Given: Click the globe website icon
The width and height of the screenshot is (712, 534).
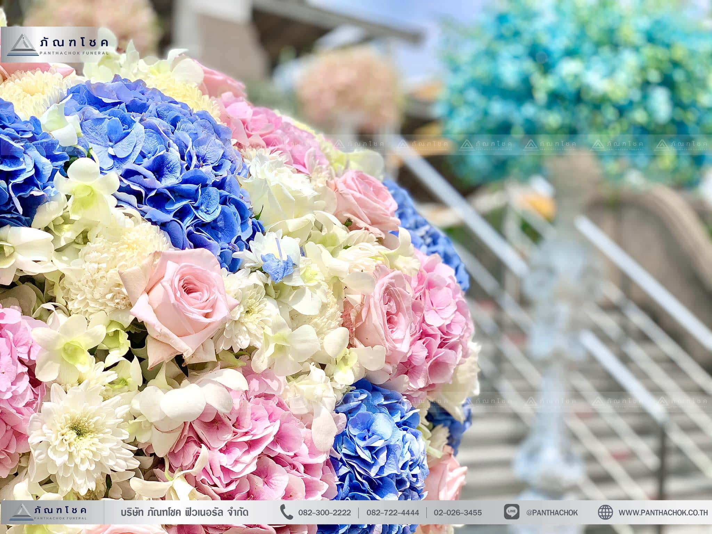Looking at the screenshot, I should (605, 512).
